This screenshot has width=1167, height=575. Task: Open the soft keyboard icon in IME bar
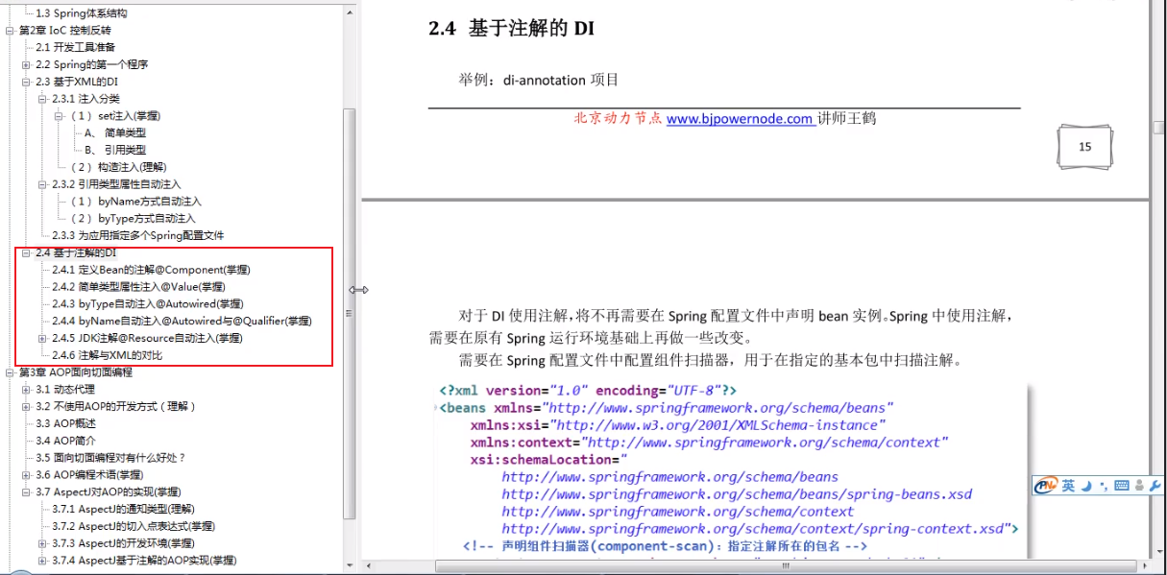coord(1121,487)
